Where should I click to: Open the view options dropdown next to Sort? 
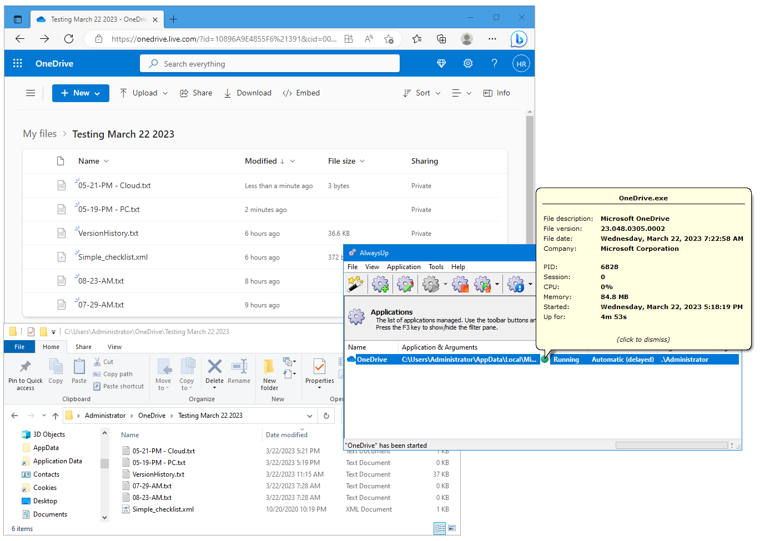click(x=462, y=93)
